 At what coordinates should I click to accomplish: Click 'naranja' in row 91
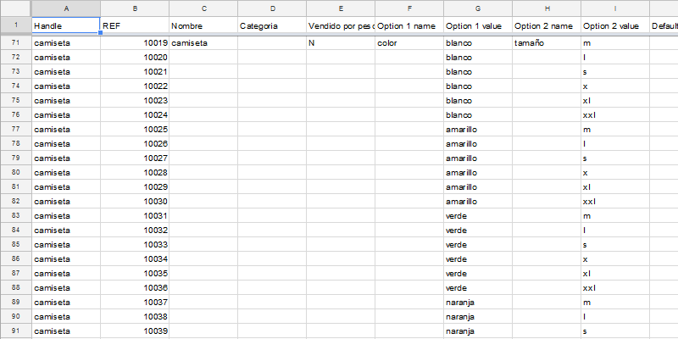click(478, 331)
